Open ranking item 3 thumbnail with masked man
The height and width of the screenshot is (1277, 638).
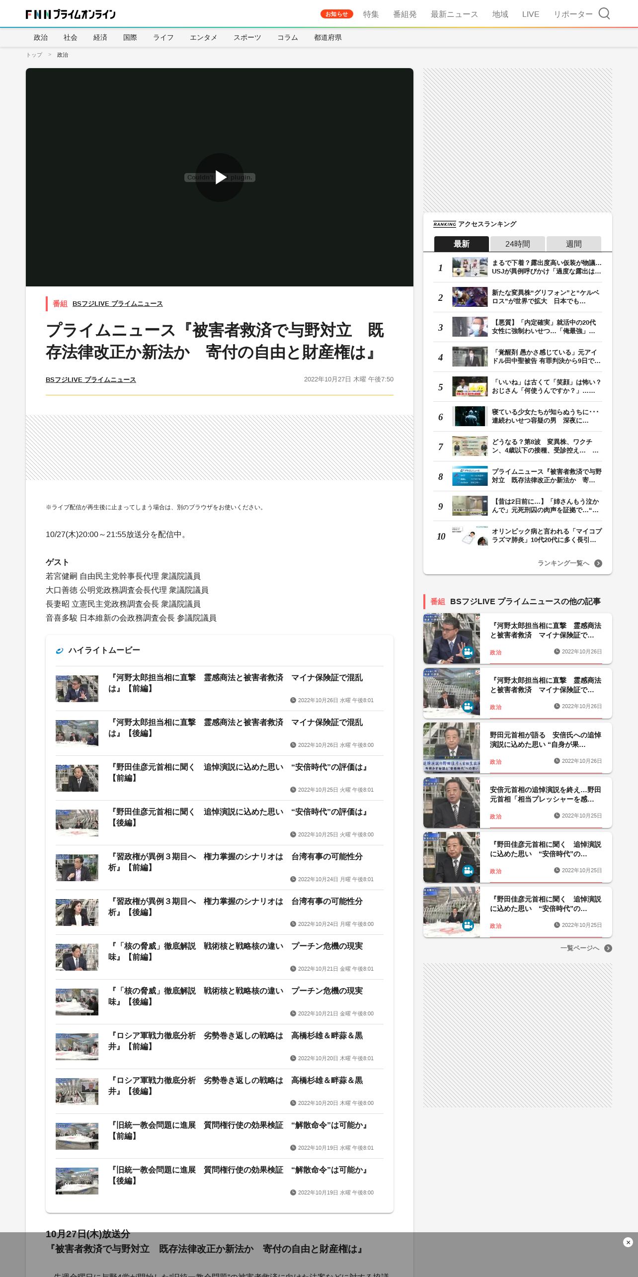(x=470, y=327)
